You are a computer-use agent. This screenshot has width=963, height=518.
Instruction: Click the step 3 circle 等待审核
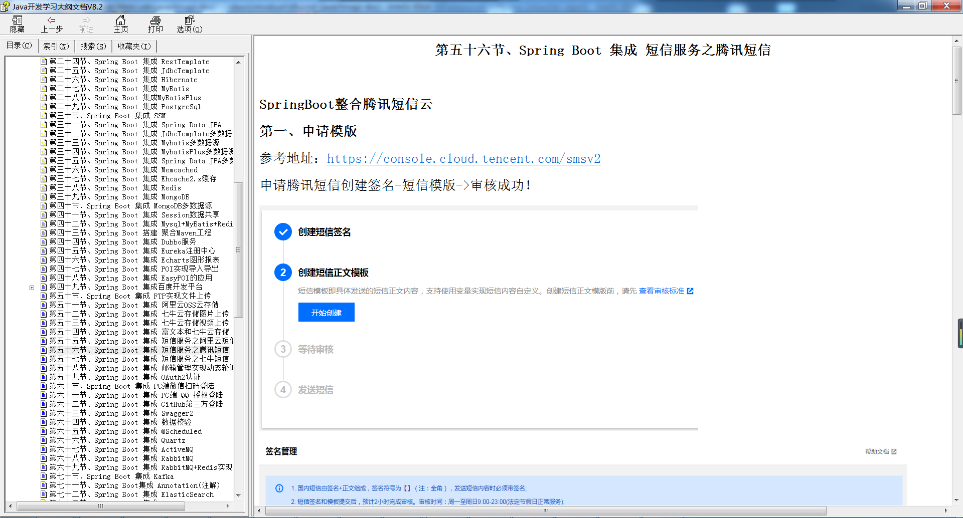tap(283, 349)
